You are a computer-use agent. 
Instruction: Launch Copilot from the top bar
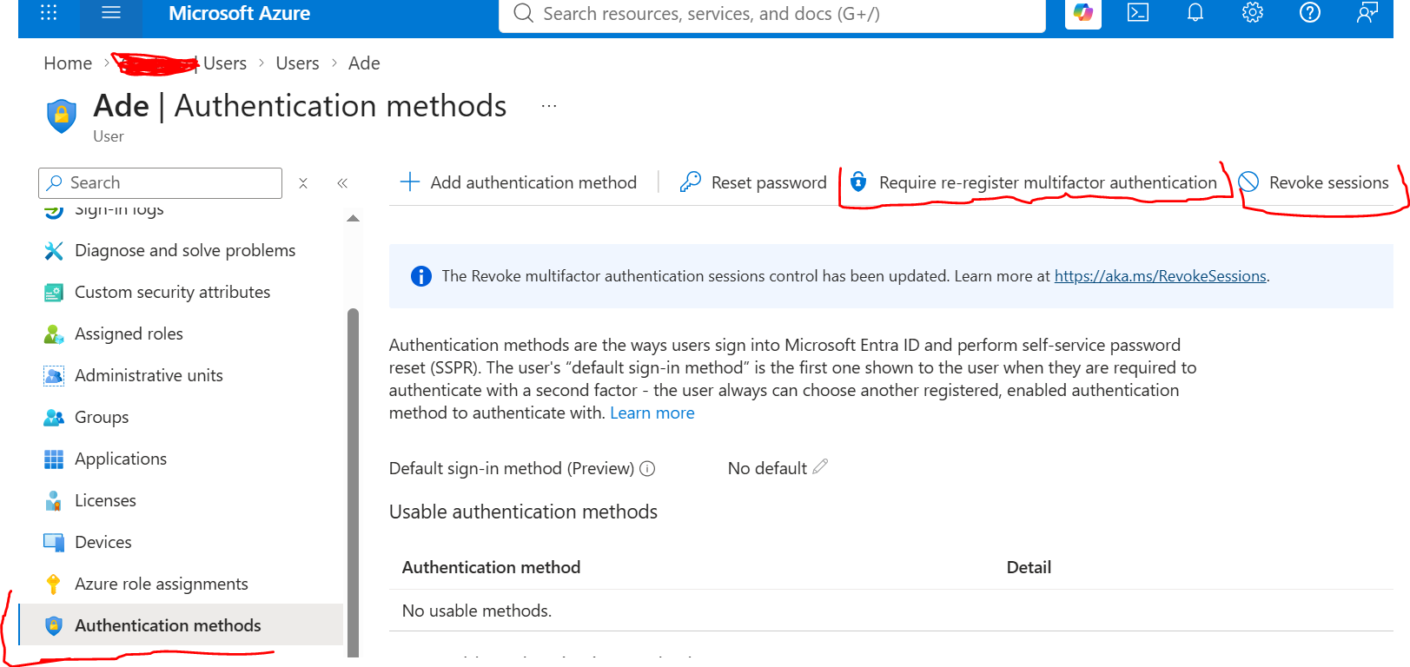[1082, 13]
